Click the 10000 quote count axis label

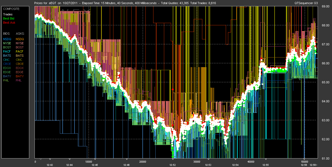[88, 162]
